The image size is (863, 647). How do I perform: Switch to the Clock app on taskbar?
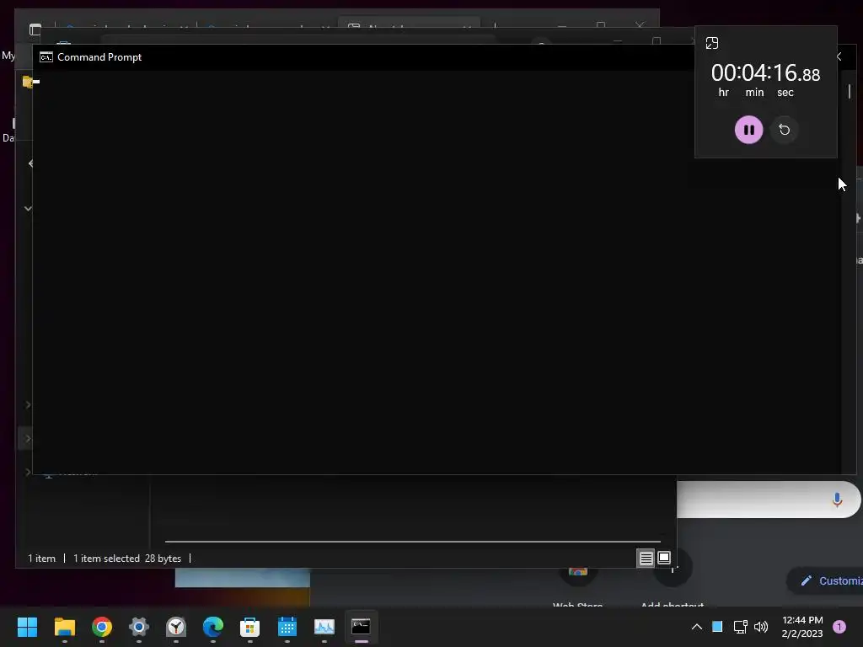coord(176,627)
